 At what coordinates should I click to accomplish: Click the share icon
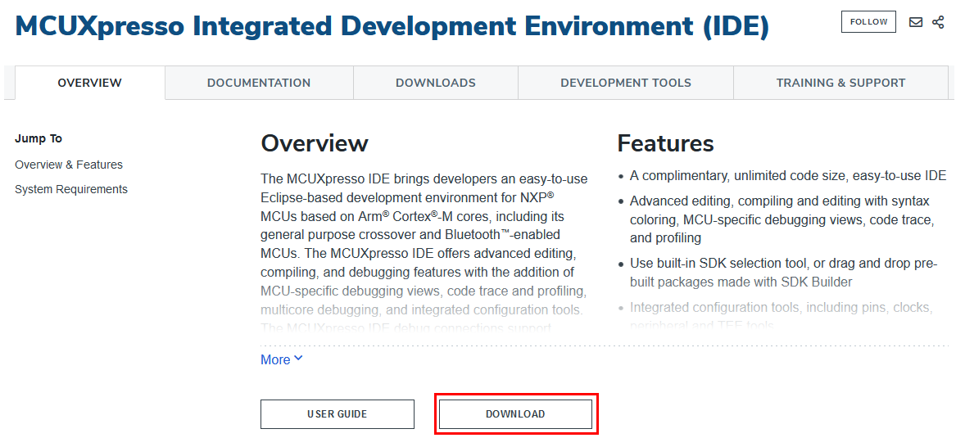pos(938,22)
